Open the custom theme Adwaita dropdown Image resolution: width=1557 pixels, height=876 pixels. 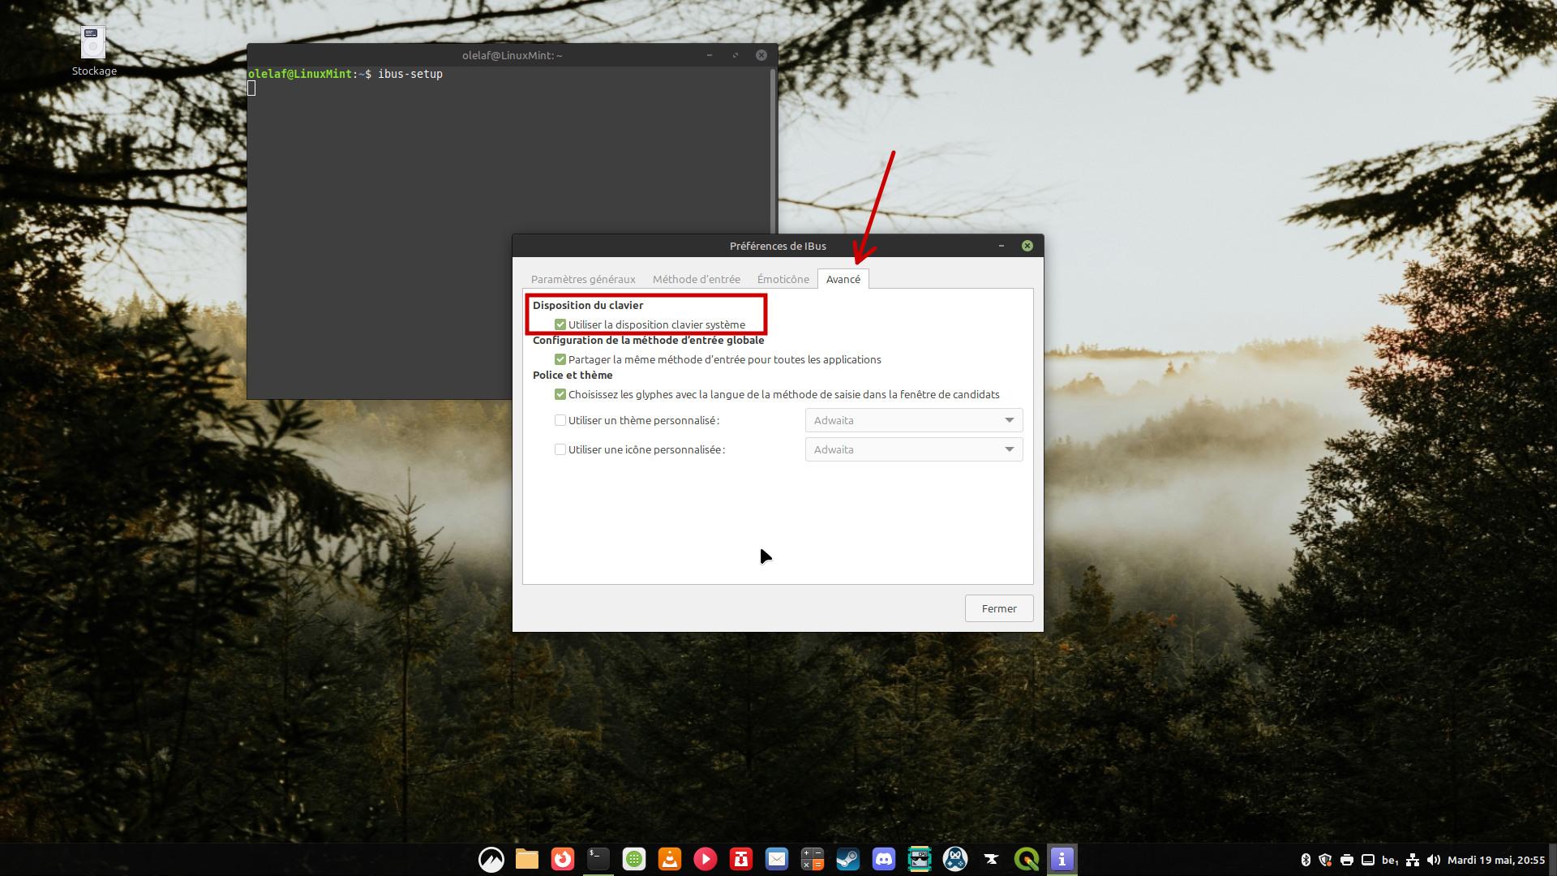click(914, 420)
